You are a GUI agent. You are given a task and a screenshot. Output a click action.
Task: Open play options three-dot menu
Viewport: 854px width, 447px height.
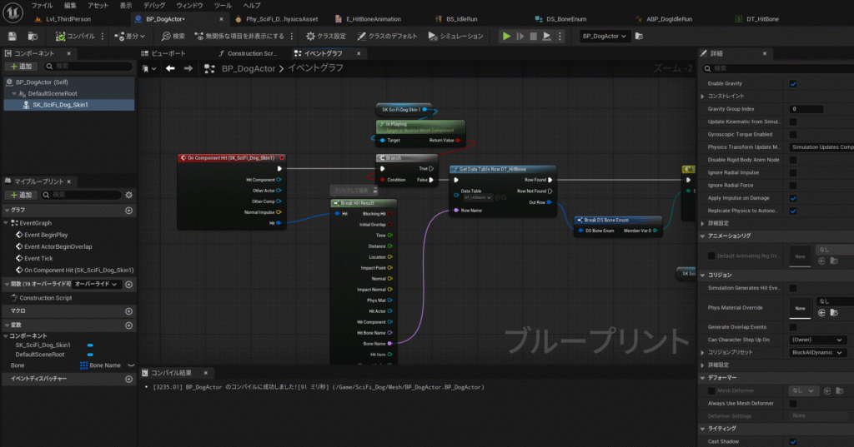(x=560, y=37)
